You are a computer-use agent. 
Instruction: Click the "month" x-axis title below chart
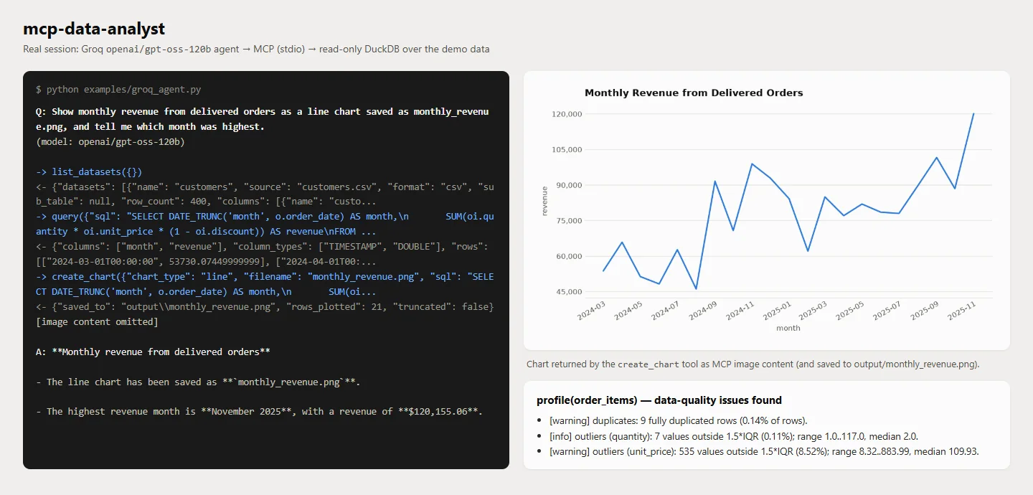pyautogui.click(x=788, y=328)
